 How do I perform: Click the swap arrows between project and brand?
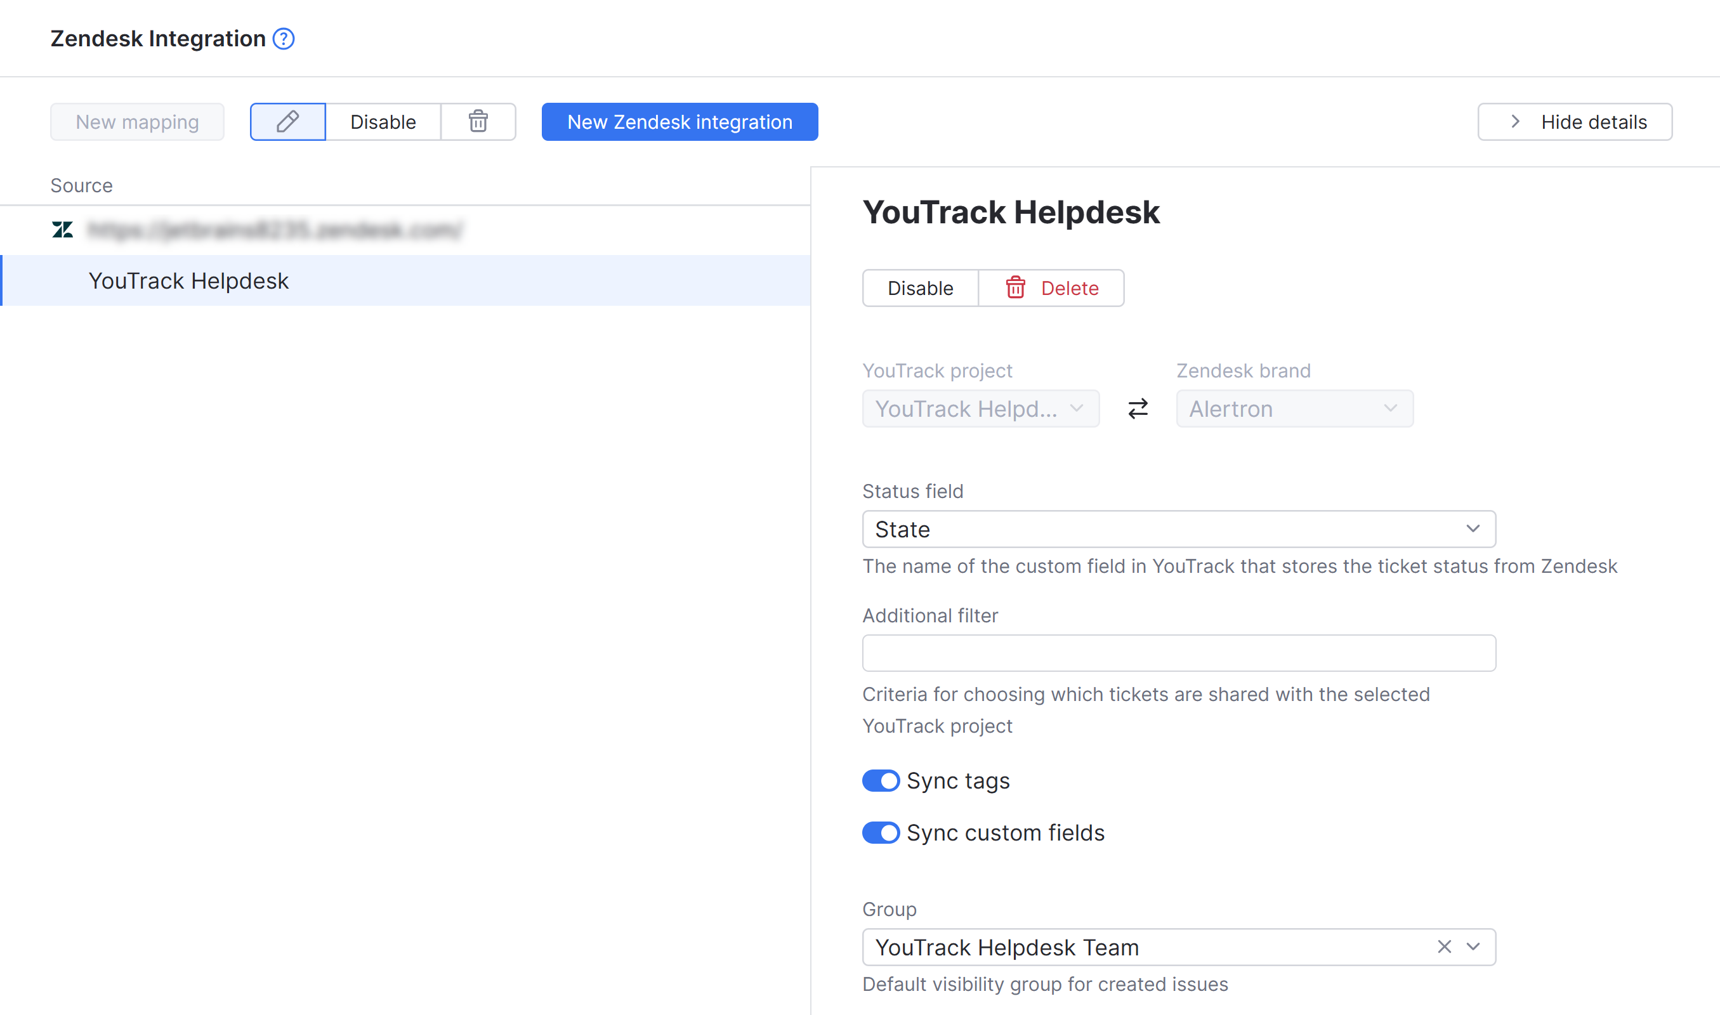(x=1138, y=409)
